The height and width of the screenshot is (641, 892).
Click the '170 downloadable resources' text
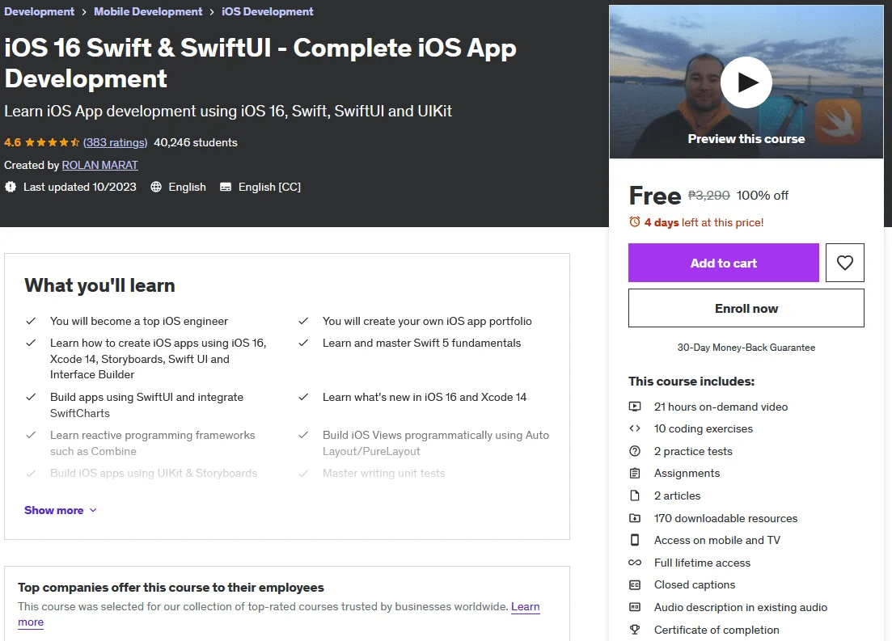click(725, 518)
